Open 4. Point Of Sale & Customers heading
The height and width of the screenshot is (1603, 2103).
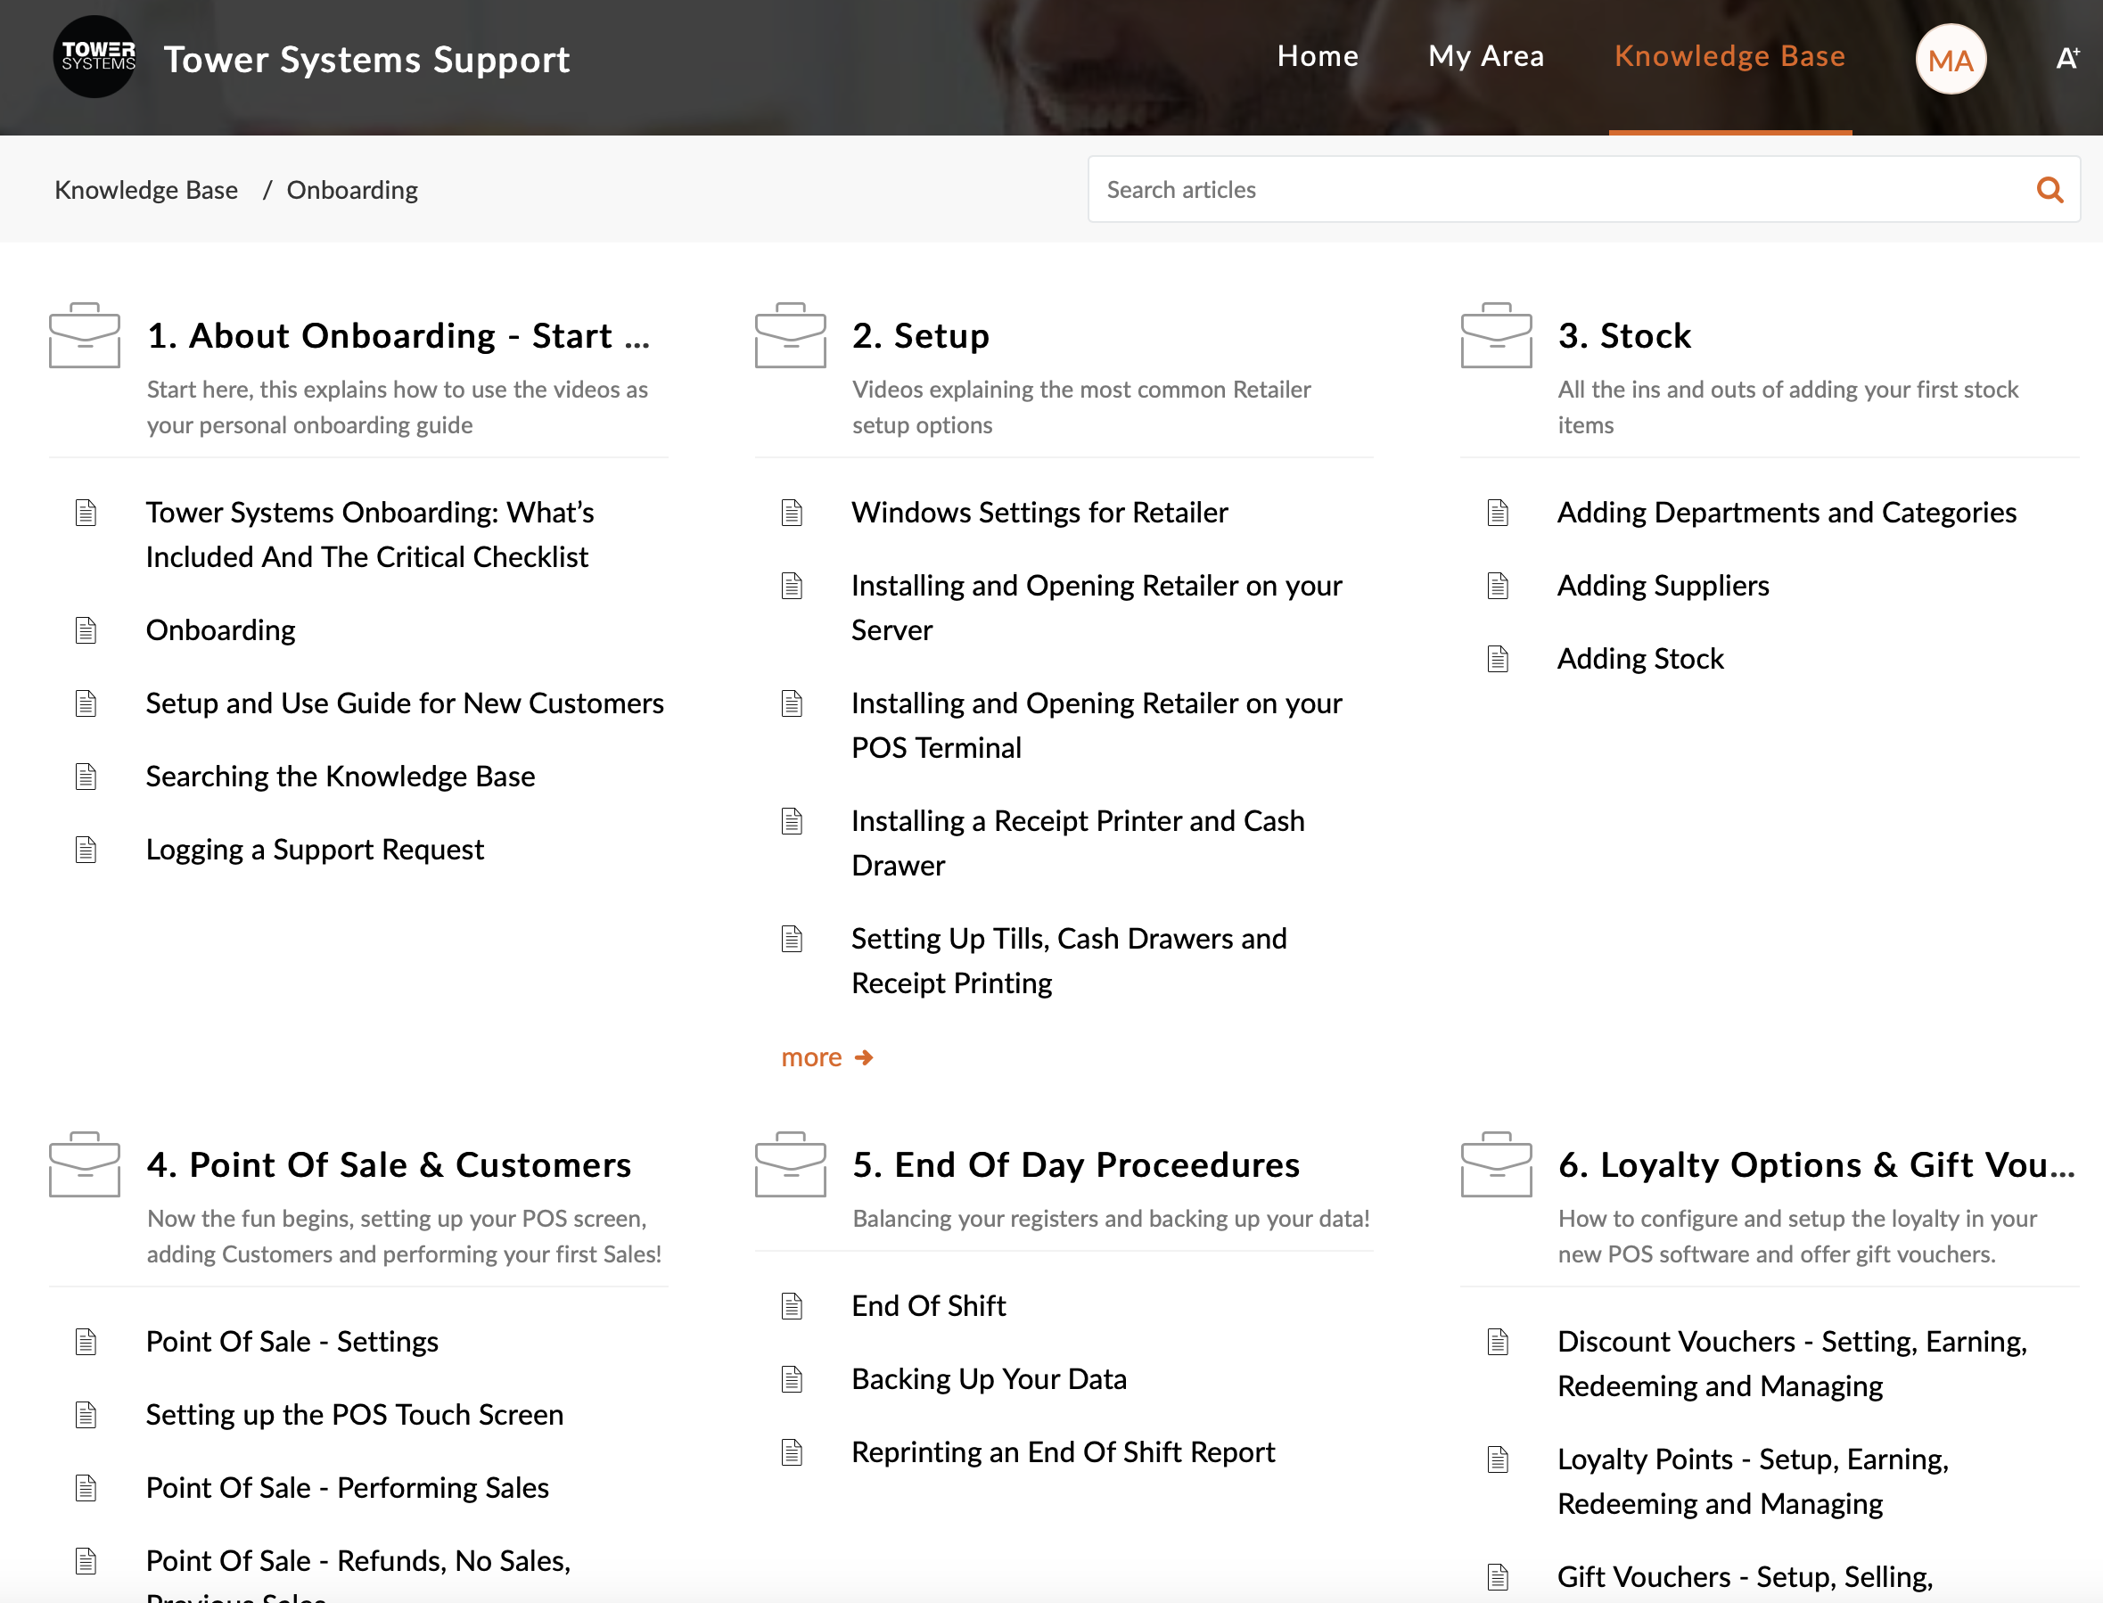pos(389,1165)
